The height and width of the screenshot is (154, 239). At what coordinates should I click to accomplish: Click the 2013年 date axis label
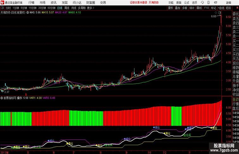click(x=4, y=152)
